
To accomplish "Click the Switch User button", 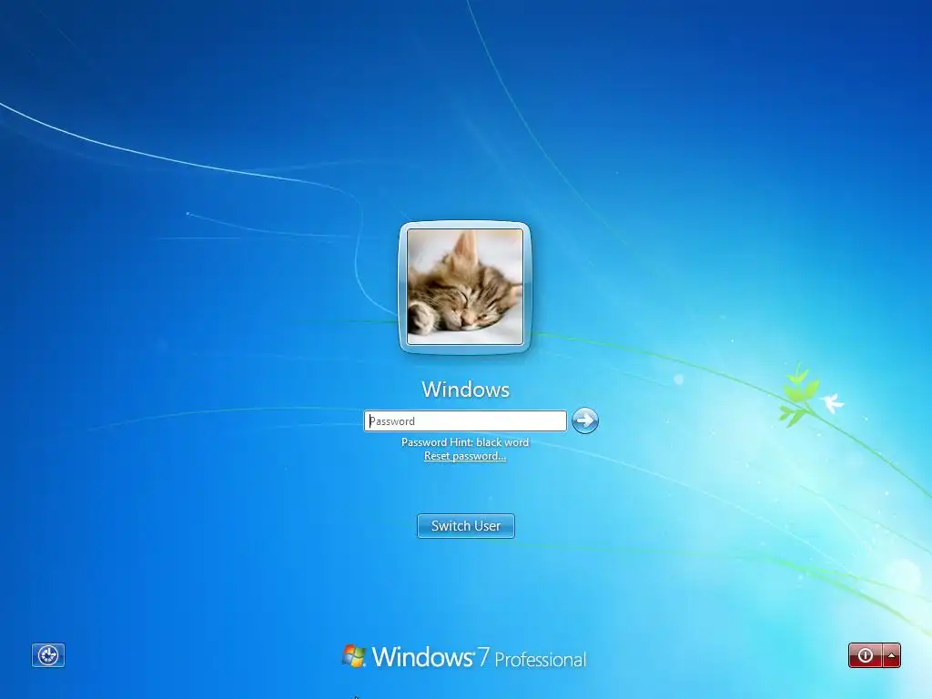I will (466, 526).
